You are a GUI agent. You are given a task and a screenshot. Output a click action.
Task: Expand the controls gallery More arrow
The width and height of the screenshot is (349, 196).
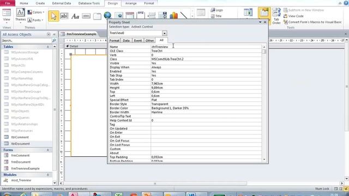(192, 16)
